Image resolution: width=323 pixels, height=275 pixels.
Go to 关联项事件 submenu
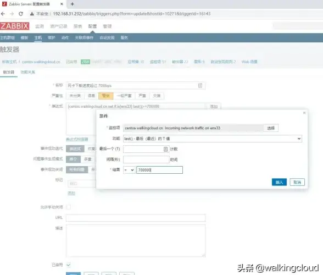84,38
